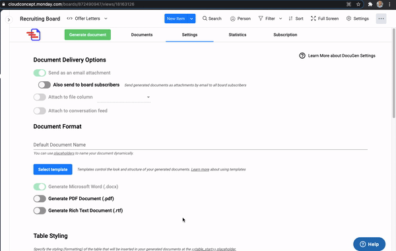Screen dimensions: 396x251
Task: Bookmark the page with the star icon
Action: coord(358,5)
